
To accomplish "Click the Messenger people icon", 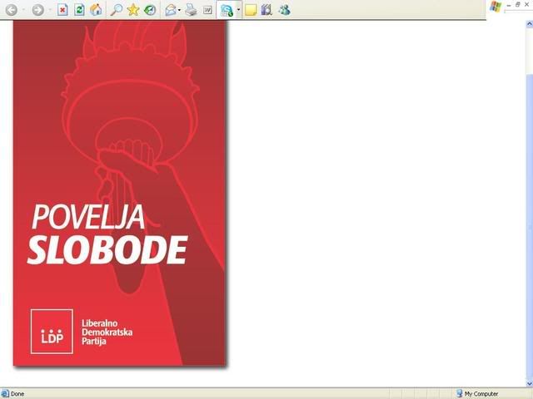I will (x=284, y=10).
